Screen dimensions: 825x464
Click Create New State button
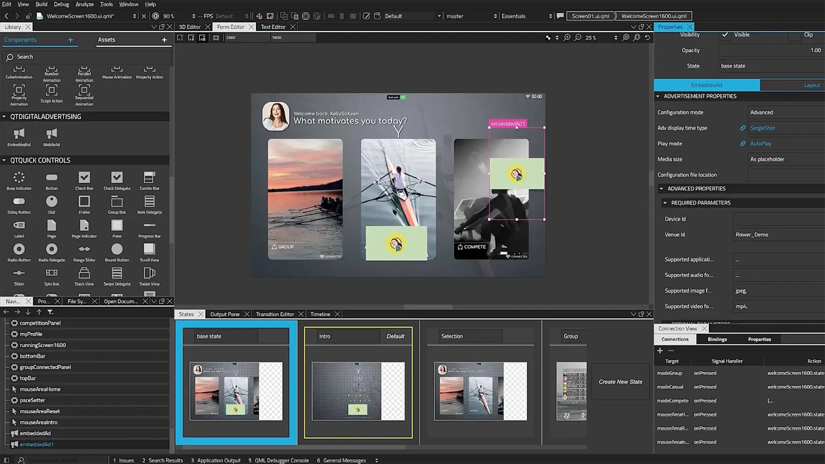(620, 382)
